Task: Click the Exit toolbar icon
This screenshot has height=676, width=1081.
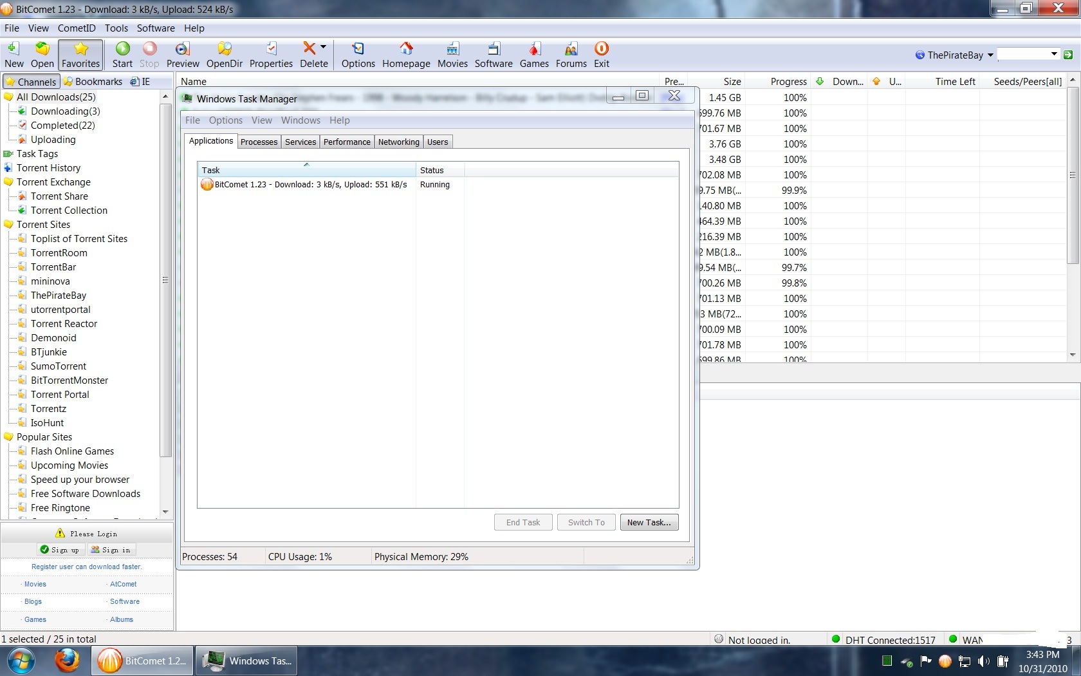Action: [x=602, y=55]
